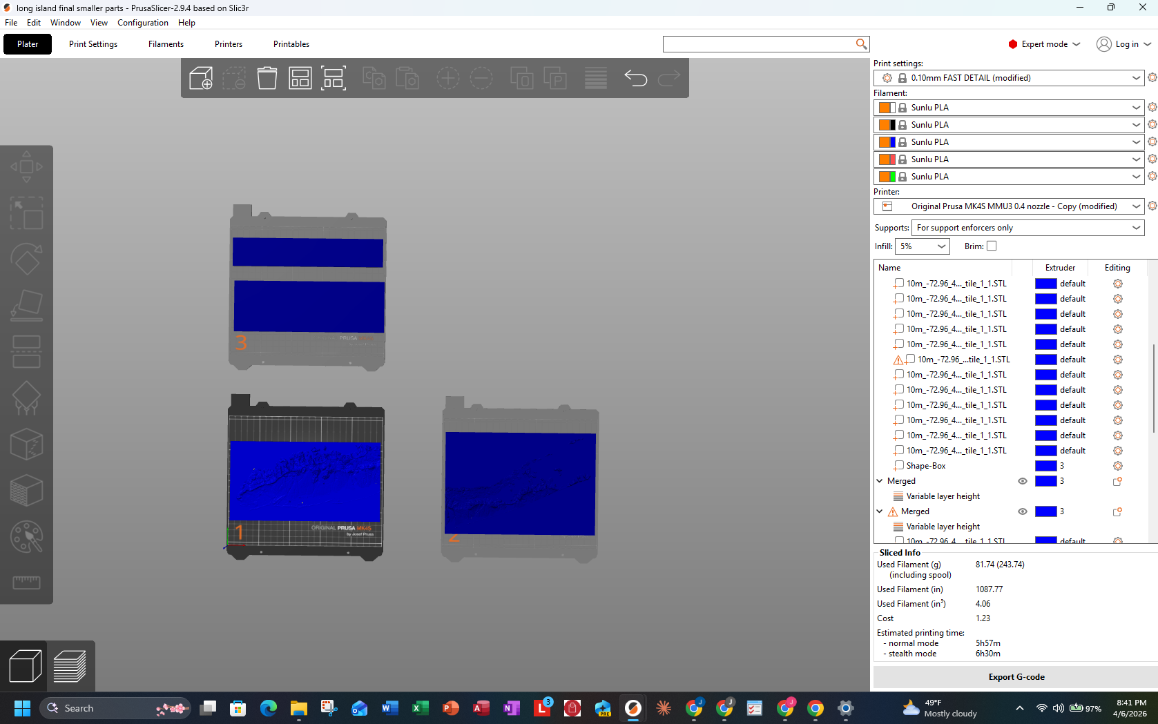The width and height of the screenshot is (1158, 724).
Task: Click the Split to objects icon
Action: pyautogui.click(x=521, y=78)
